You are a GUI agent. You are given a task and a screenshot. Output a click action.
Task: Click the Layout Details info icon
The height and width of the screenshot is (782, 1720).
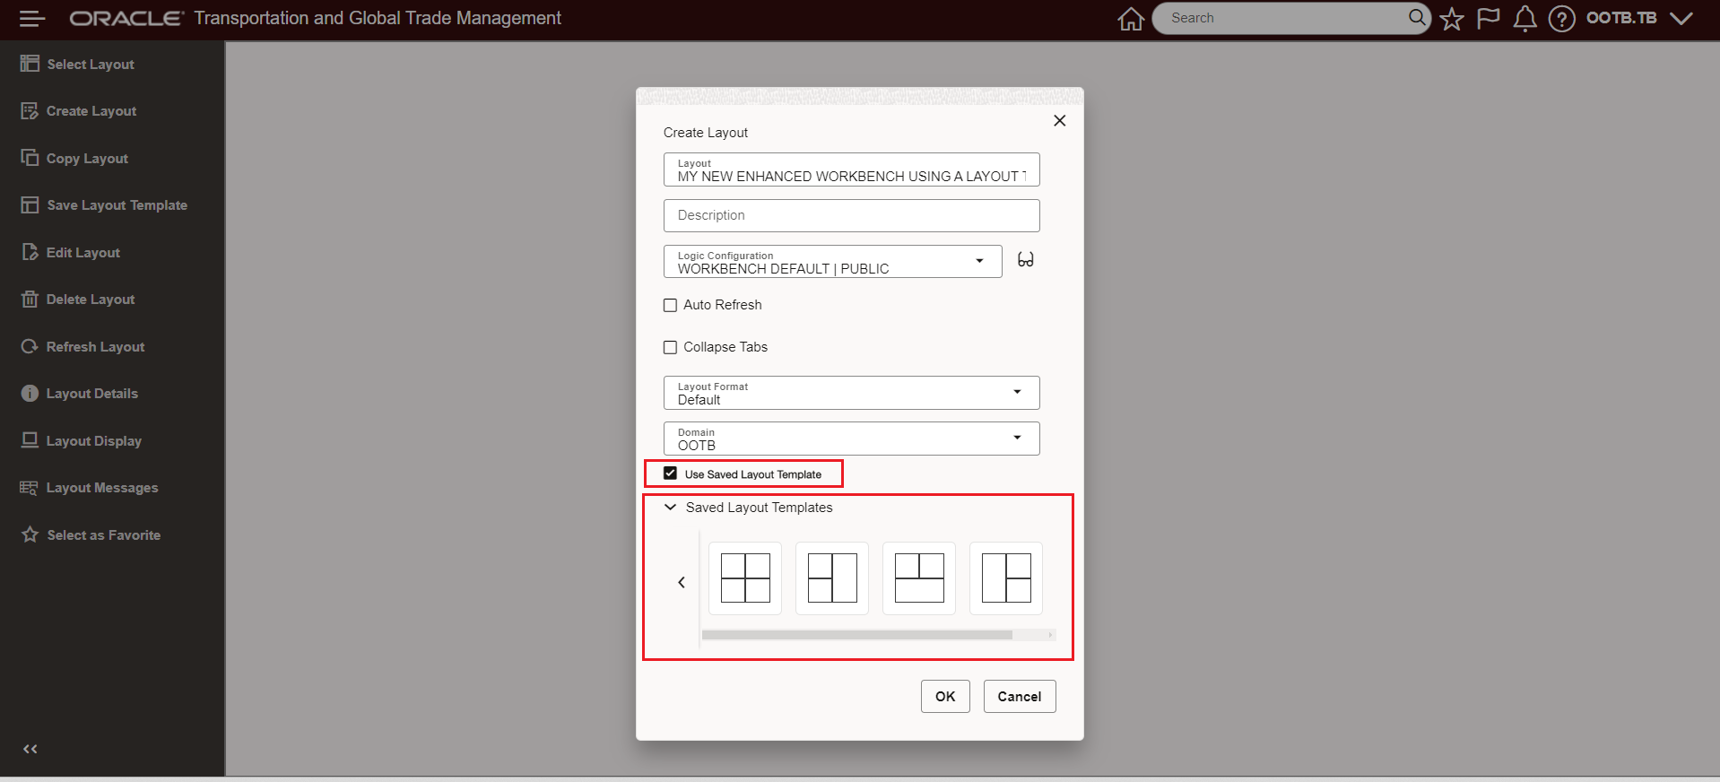click(30, 394)
